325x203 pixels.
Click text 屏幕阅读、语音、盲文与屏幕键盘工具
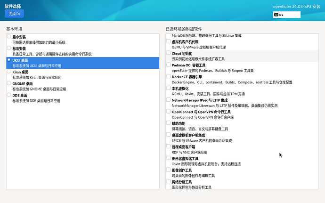pos(200,129)
